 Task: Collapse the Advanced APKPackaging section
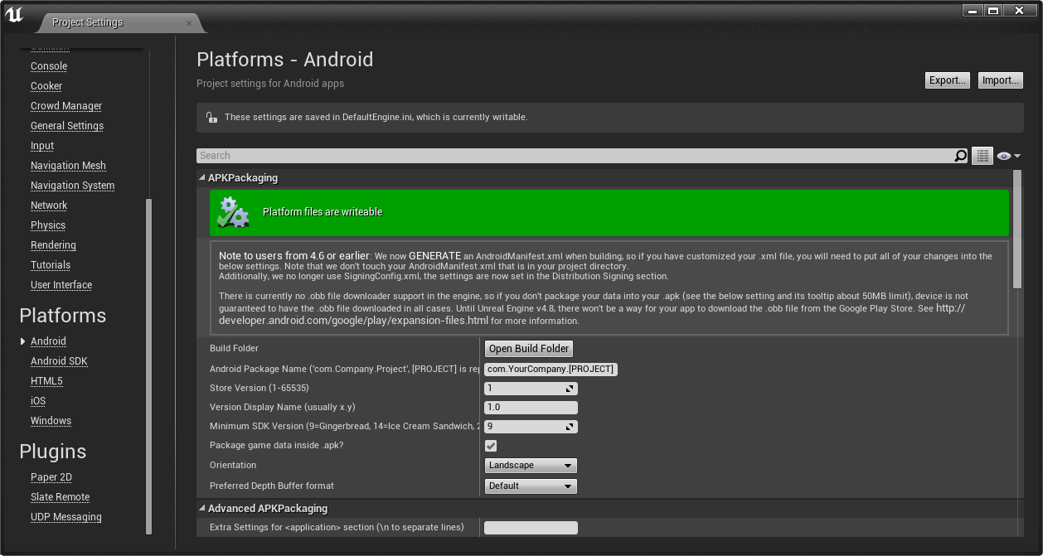tap(202, 509)
